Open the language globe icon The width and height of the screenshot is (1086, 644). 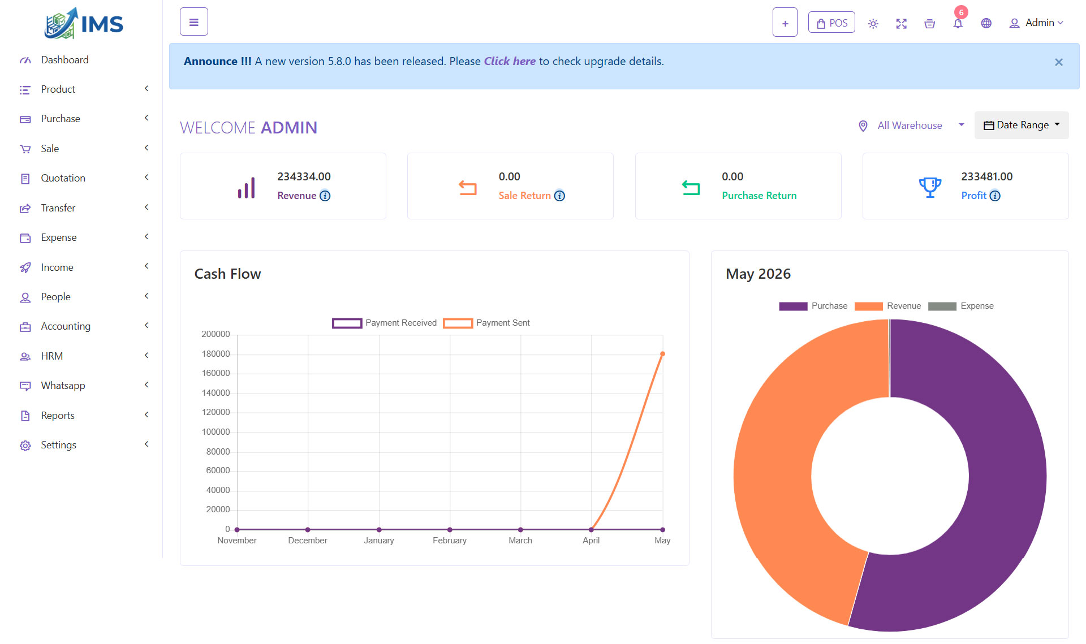click(x=986, y=23)
